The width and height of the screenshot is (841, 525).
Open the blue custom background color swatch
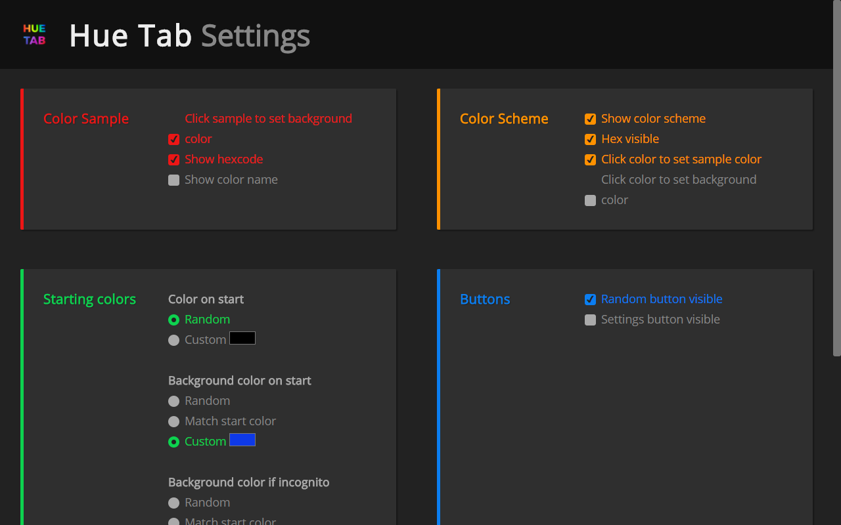[x=242, y=440]
